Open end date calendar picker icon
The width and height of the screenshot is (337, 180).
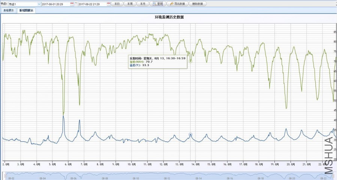coord(109,4)
